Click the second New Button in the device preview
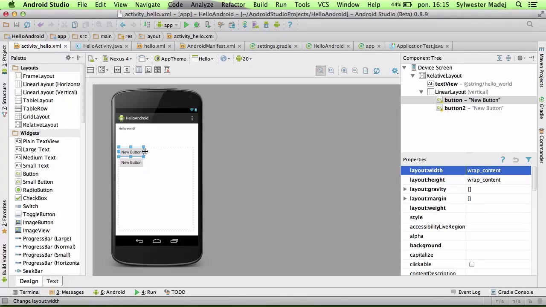Viewport: 546px width, 307px height. [131, 162]
